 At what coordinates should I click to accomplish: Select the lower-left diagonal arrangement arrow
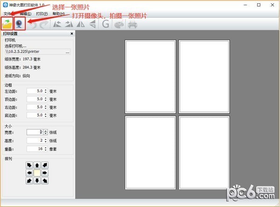pyautogui.click(x=29, y=181)
